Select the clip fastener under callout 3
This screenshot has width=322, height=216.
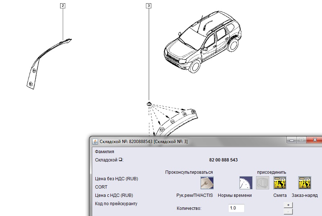click(148, 104)
